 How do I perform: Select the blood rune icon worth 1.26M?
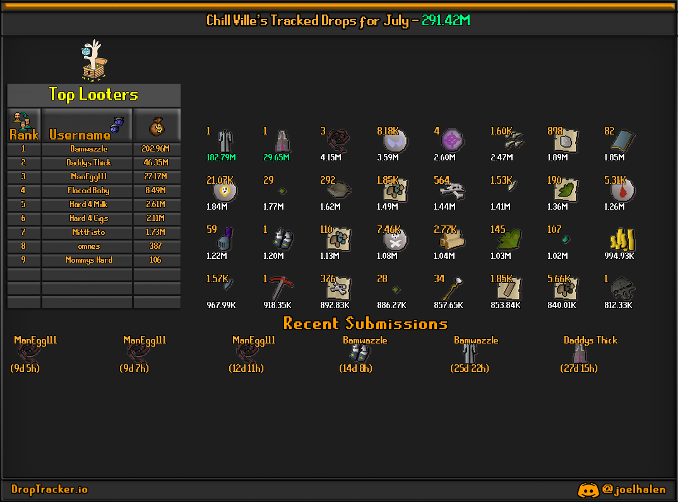click(622, 191)
